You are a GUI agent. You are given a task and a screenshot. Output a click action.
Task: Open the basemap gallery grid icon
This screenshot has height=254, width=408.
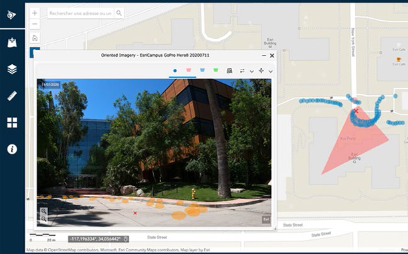click(12, 122)
